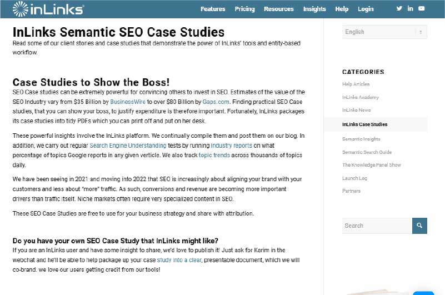Focus the Search input field
Screen dimensions: 445x295
pos(377,226)
